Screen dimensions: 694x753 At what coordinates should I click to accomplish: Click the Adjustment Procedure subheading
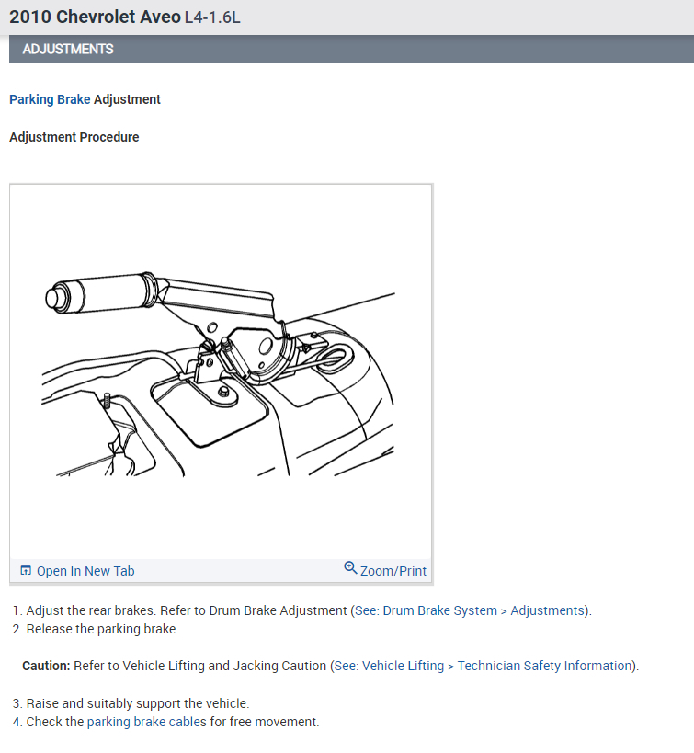tap(74, 137)
